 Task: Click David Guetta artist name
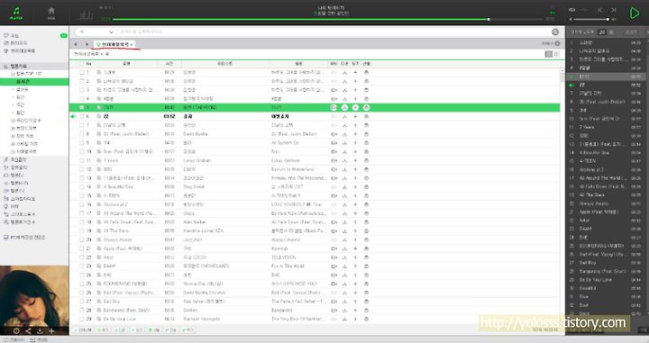[x=195, y=134]
